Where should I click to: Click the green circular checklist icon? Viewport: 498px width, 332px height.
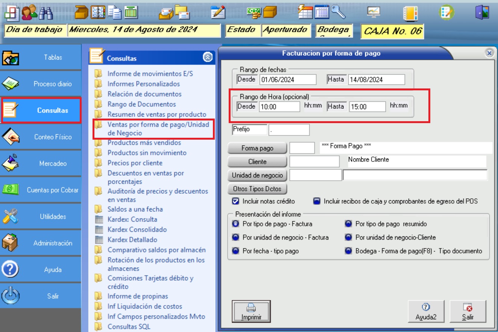(x=446, y=13)
